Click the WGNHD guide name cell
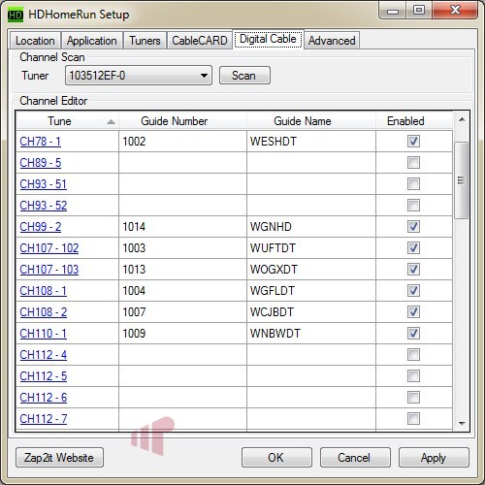This screenshot has width=485, height=485. (311, 227)
